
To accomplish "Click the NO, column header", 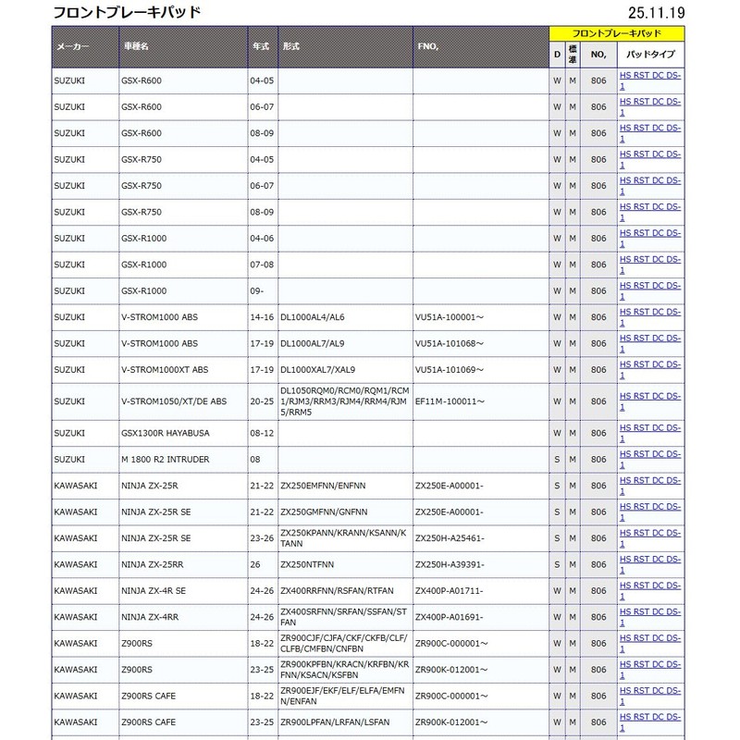I will coord(598,55).
